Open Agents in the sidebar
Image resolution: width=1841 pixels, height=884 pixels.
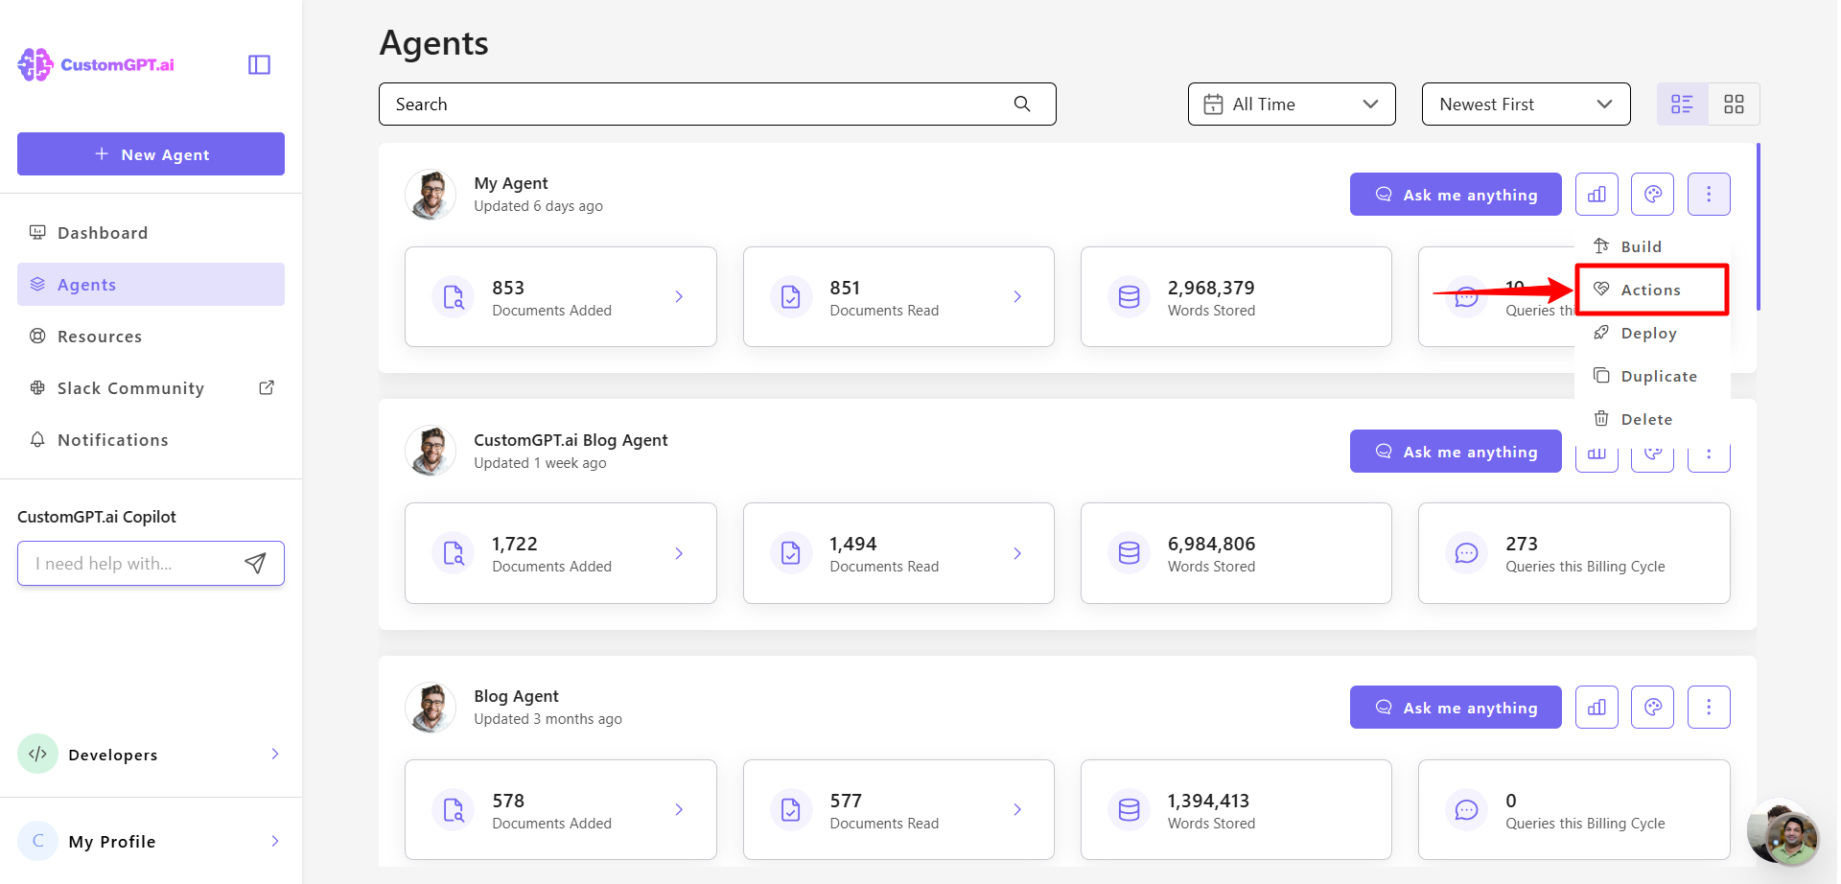click(x=151, y=285)
